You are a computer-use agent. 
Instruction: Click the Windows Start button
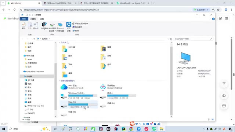[4, 129]
